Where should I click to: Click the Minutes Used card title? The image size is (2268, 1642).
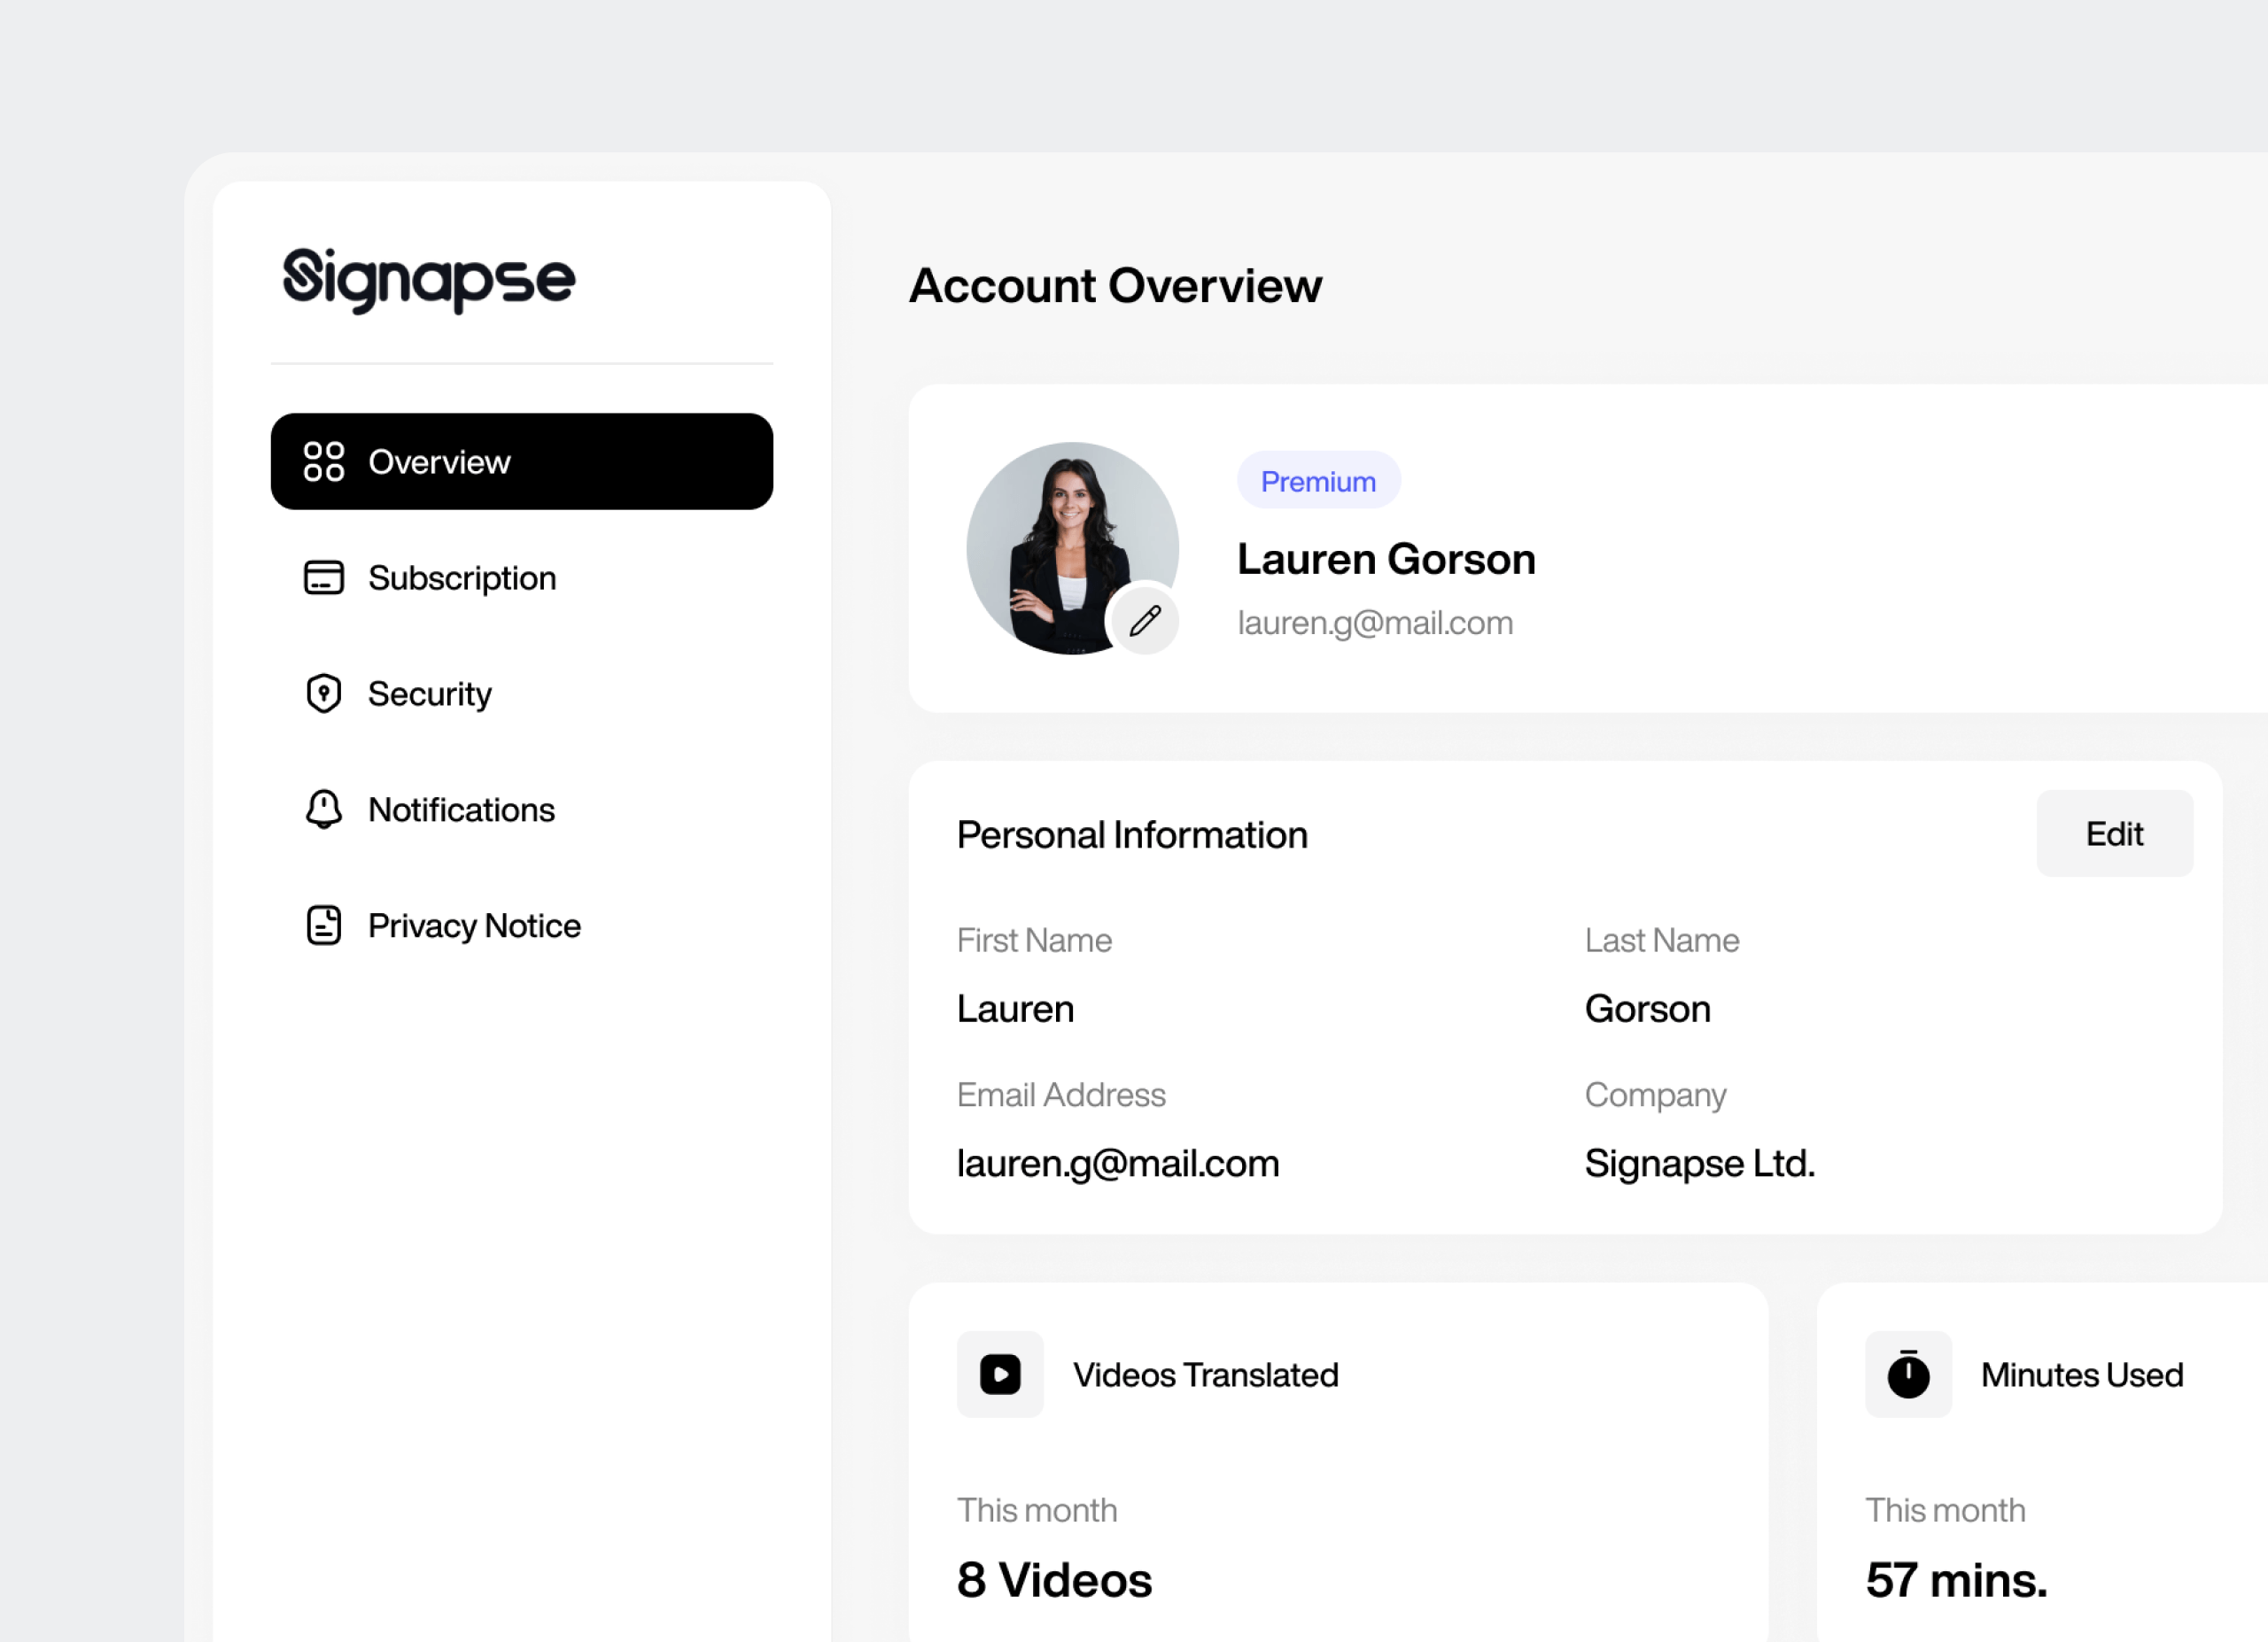click(2082, 1375)
